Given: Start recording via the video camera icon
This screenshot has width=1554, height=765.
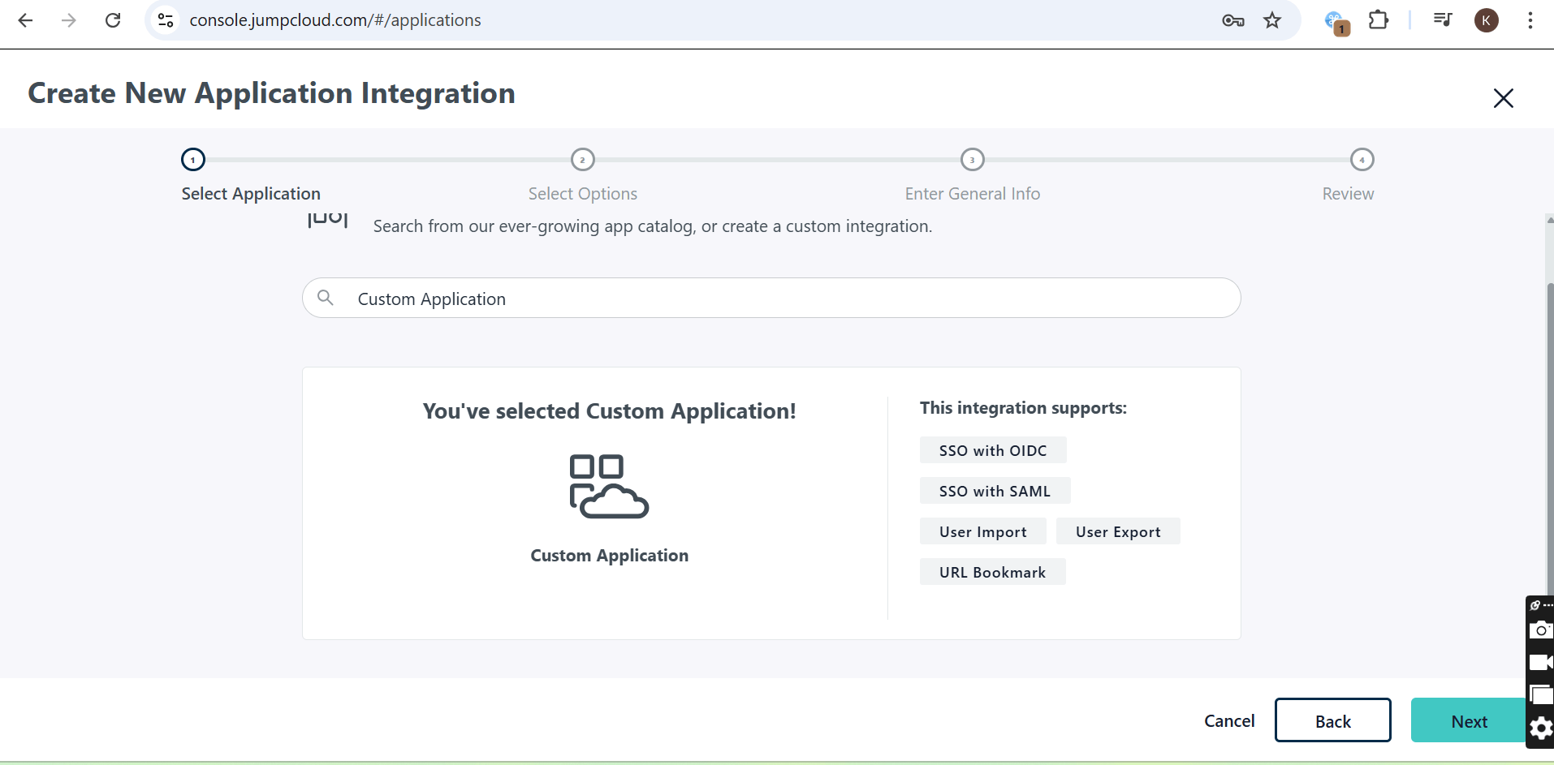Looking at the screenshot, I should pos(1540,663).
